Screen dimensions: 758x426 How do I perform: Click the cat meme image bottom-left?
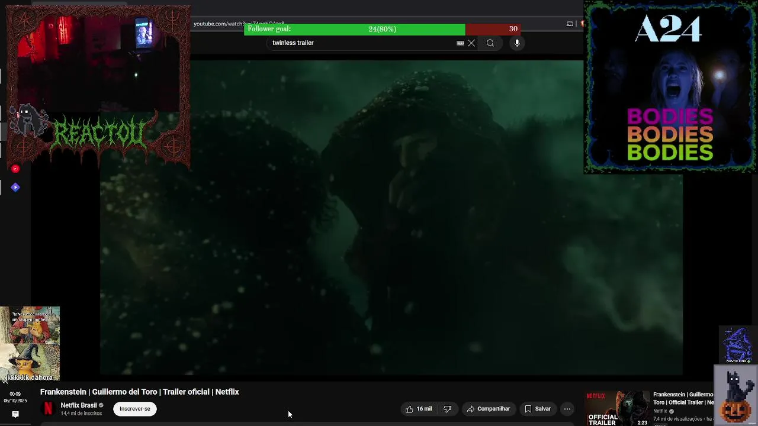pos(30,344)
